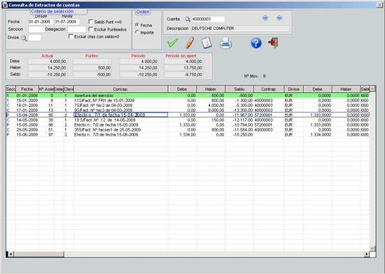
Task: Click the green checkmark accept icon
Action: coord(173,43)
